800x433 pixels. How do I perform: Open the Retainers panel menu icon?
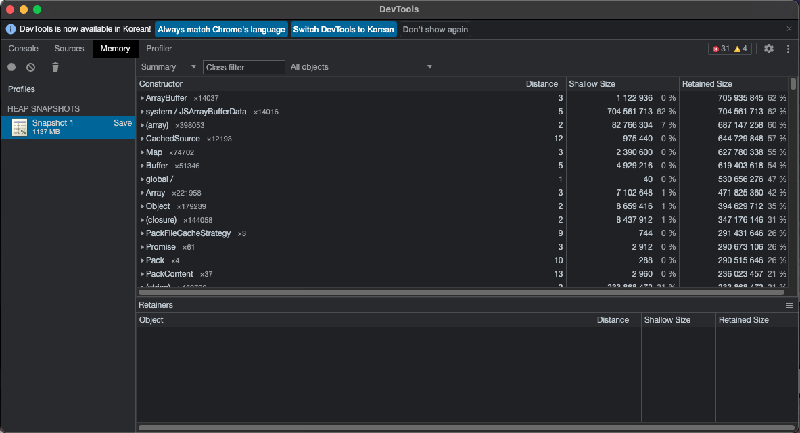point(789,305)
